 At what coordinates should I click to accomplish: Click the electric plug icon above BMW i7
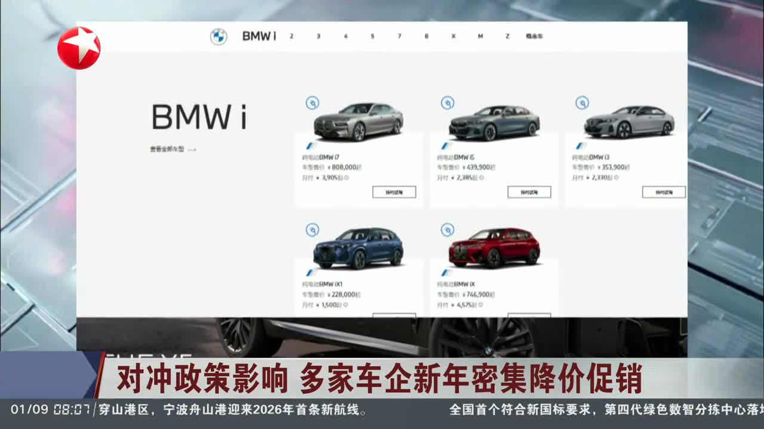312,103
